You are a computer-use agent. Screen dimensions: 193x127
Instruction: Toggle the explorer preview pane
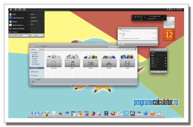pos(132,49)
